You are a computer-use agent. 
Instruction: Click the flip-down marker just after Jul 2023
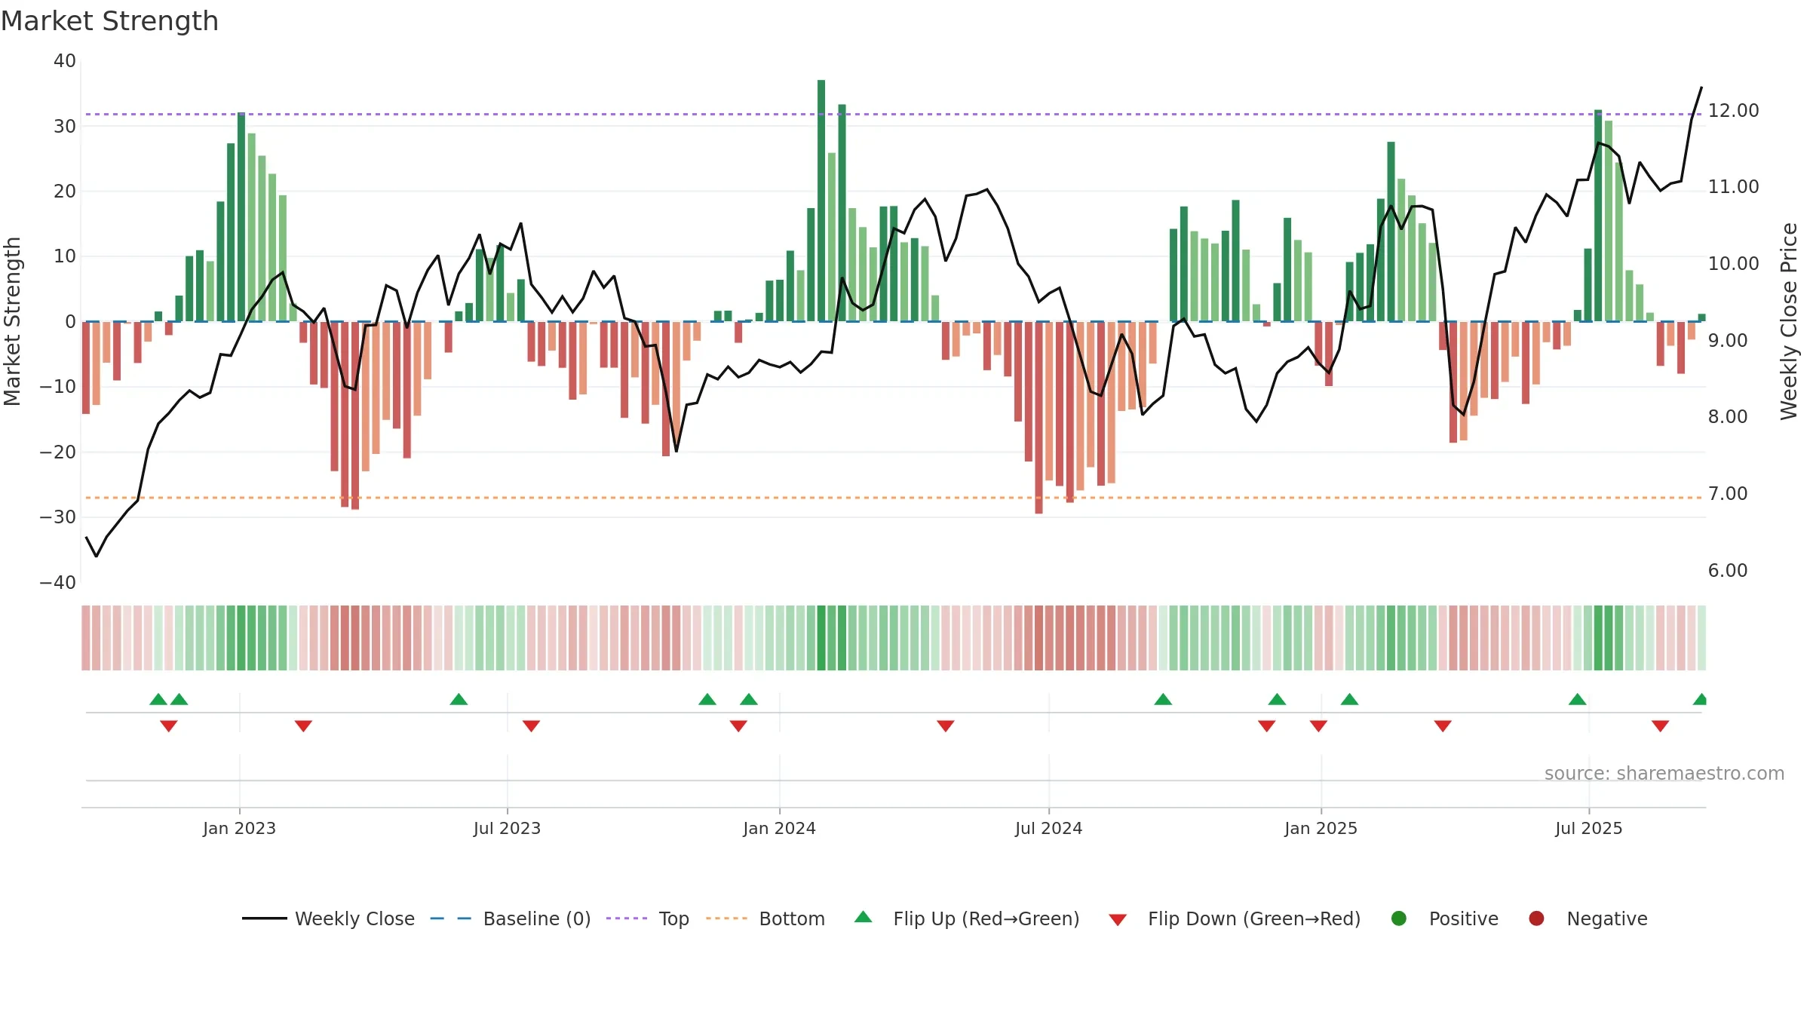point(531,726)
